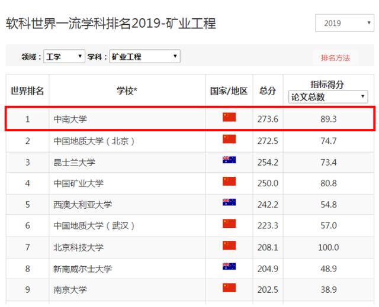Click total score 272.5
This screenshot has width=379, height=307.
click(268, 141)
